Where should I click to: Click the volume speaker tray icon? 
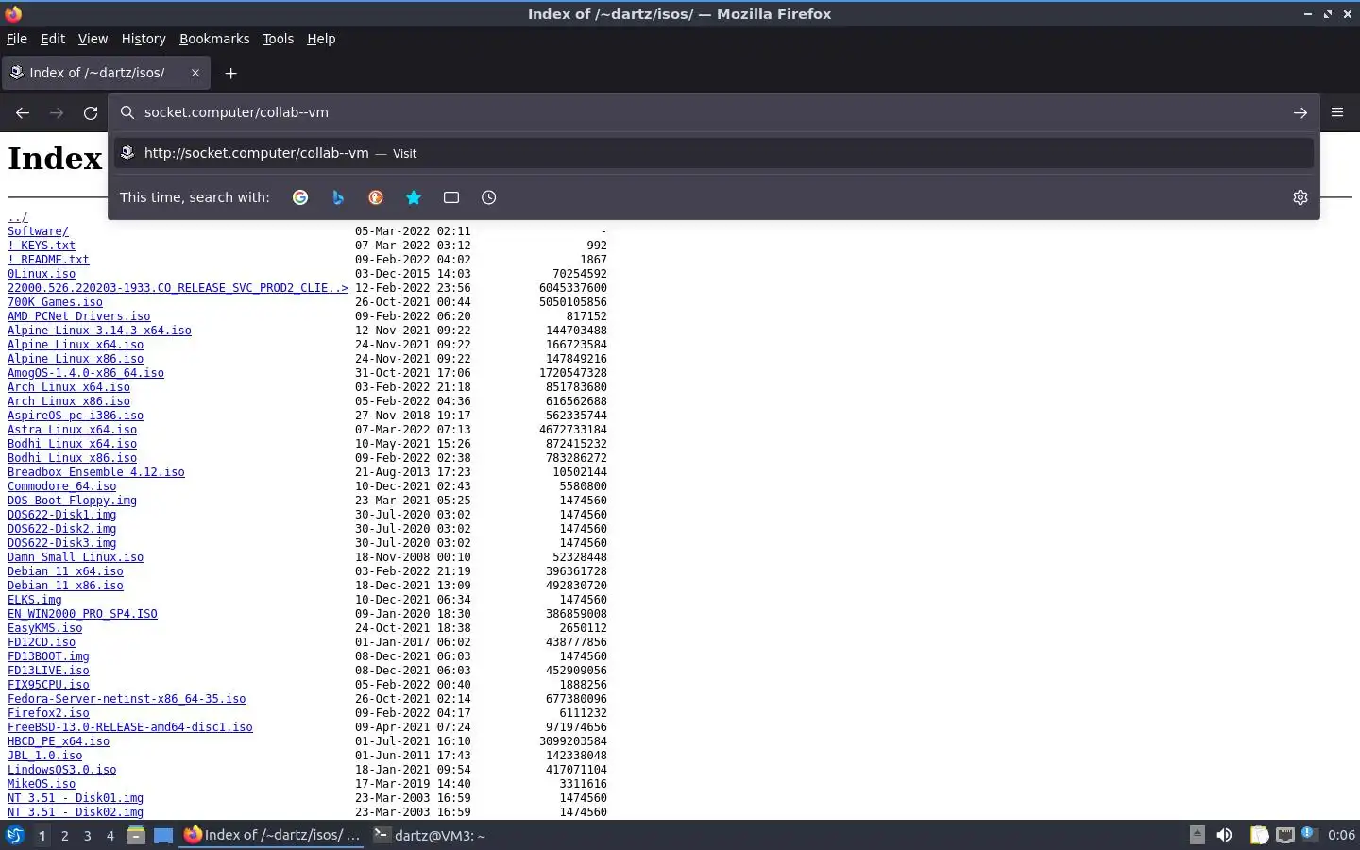pos(1224,835)
